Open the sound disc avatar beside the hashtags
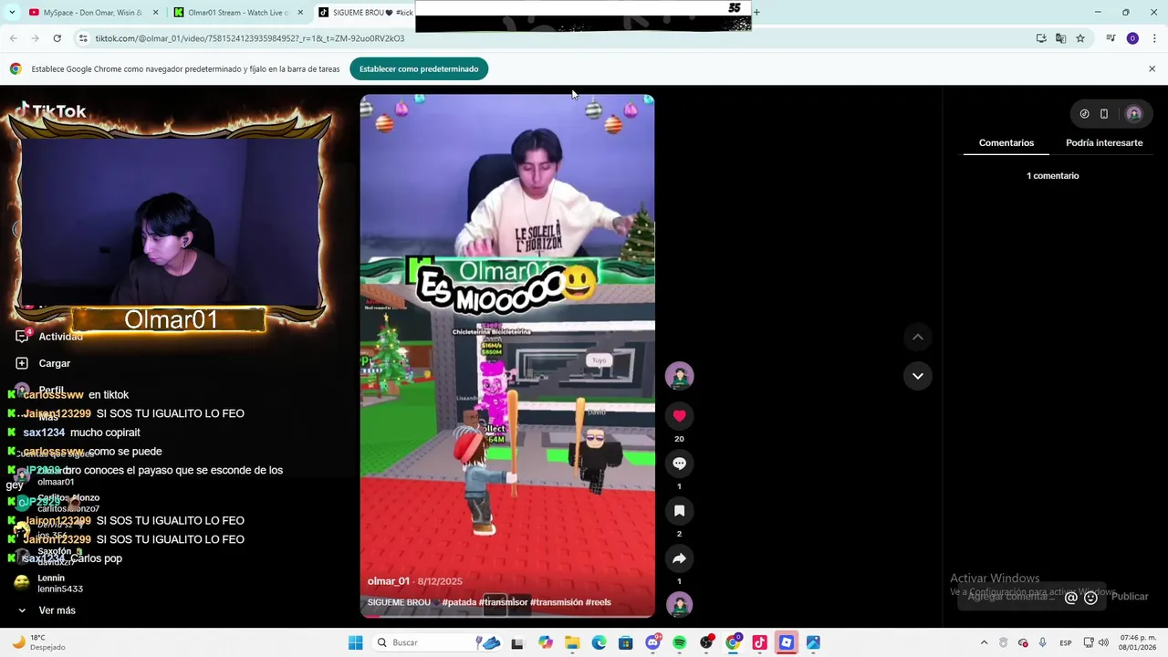The height and width of the screenshot is (657, 1168). tap(679, 605)
